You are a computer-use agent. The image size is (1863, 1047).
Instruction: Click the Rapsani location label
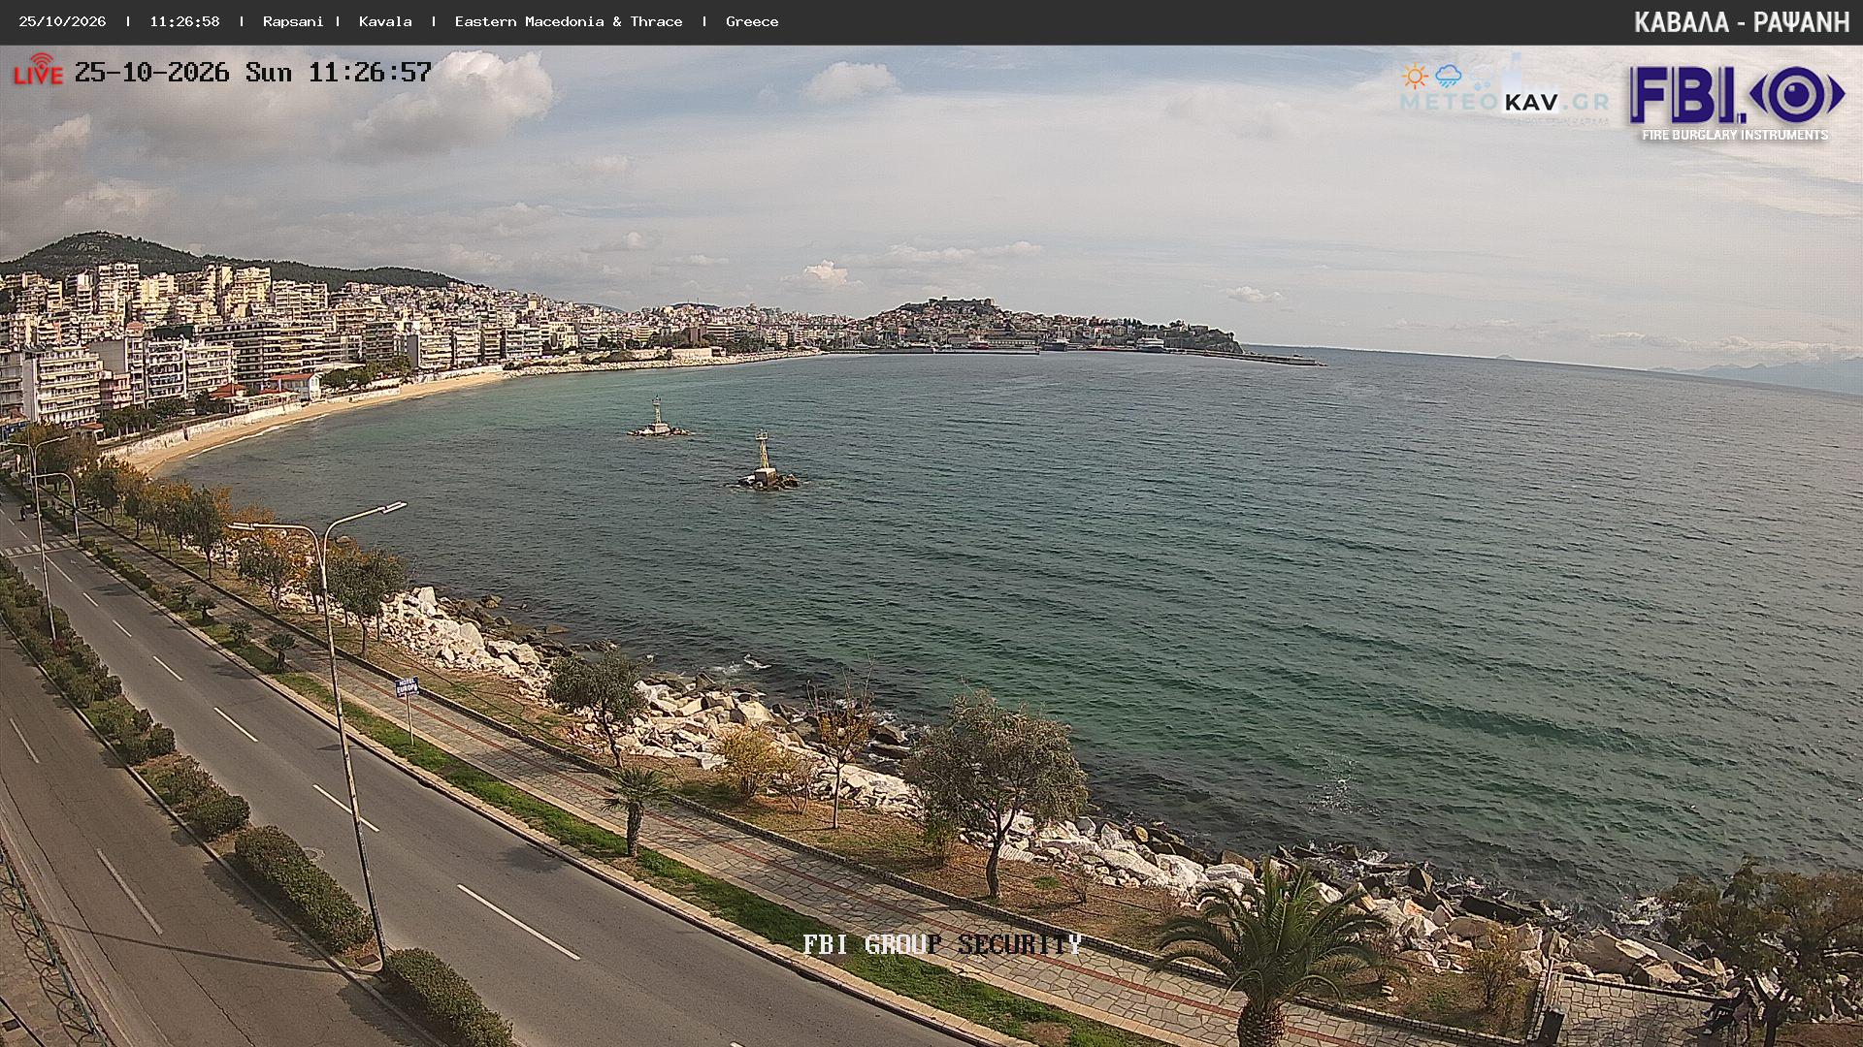click(293, 21)
